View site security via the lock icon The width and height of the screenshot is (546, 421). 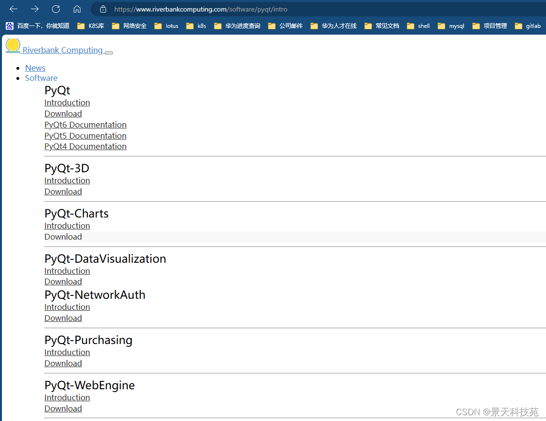coord(103,9)
